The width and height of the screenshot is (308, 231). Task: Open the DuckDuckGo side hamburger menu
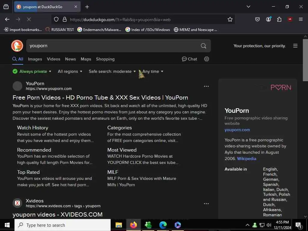(295, 46)
